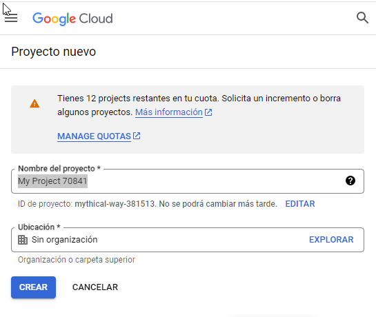376x317 pixels.
Task: Click the quota message about 12 projects
Action: 199,105
